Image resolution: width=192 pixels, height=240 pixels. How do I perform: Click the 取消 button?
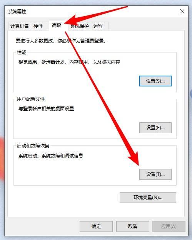(133, 226)
